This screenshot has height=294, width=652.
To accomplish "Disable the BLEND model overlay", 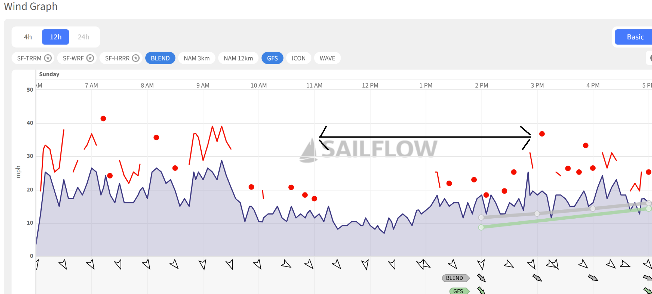I will tap(160, 58).
